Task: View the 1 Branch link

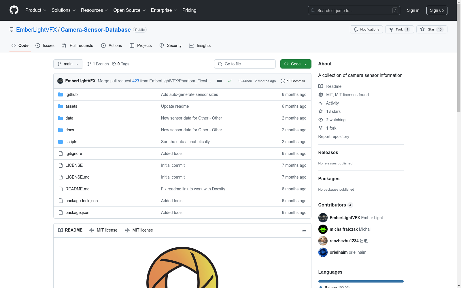Action: [x=98, y=64]
